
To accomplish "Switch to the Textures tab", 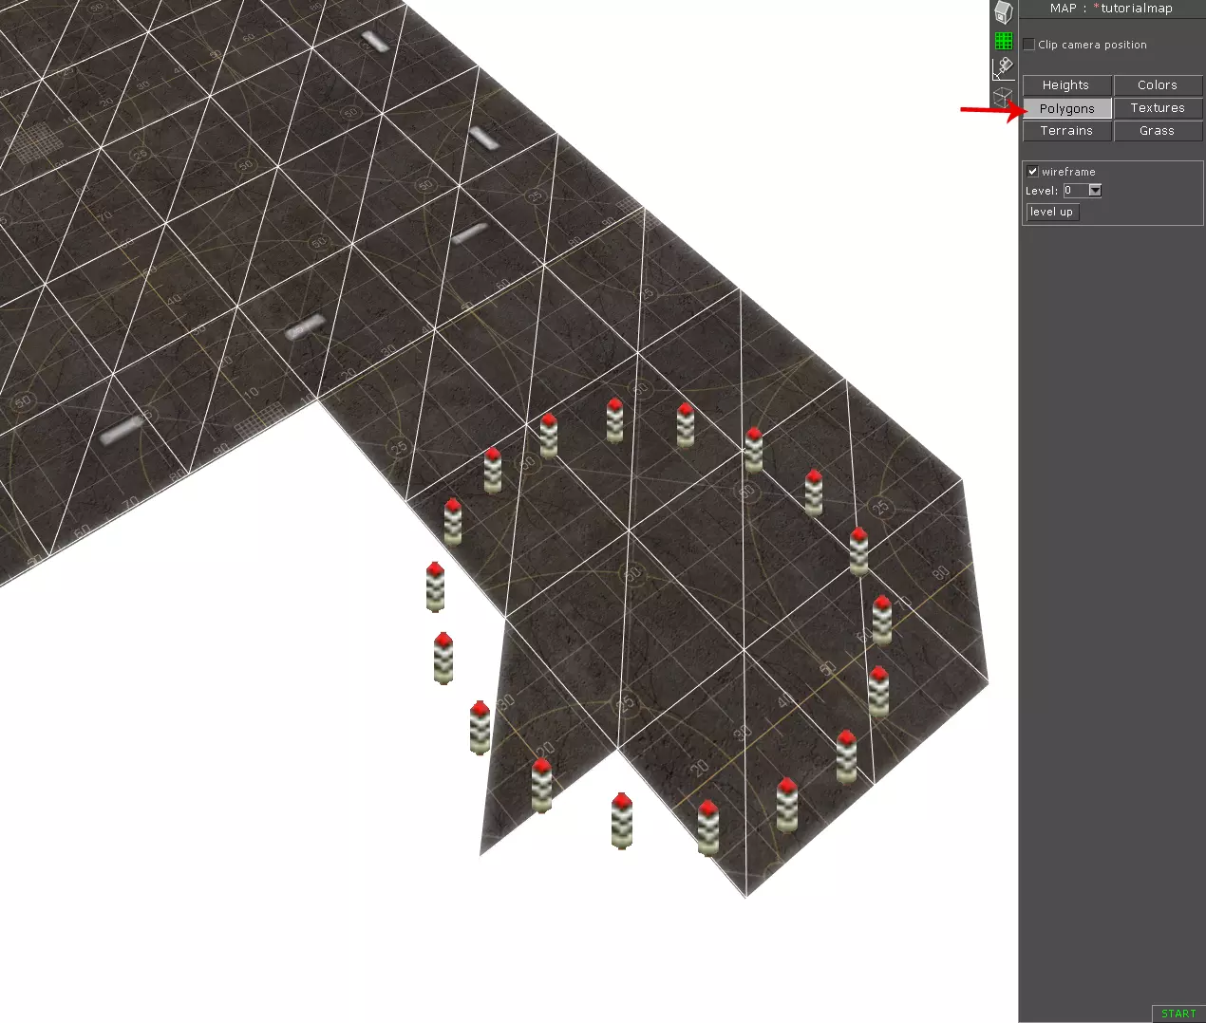I will pyautogui.click(x=1158, y=108).
